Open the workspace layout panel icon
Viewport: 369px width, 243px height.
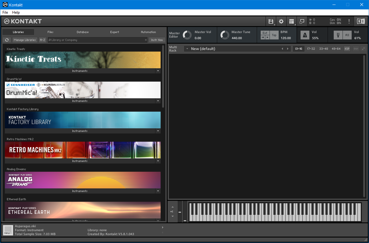[292, 21]
